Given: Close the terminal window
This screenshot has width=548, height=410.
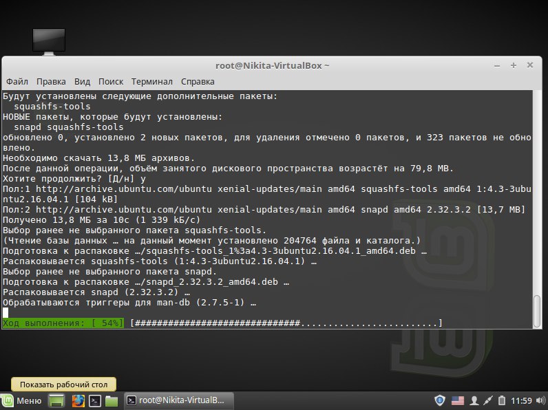Looking at the screenshot, I should (x=530, y=65).
